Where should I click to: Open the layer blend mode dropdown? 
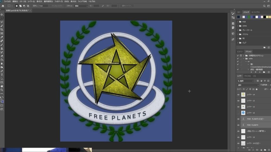coord(248,85)
